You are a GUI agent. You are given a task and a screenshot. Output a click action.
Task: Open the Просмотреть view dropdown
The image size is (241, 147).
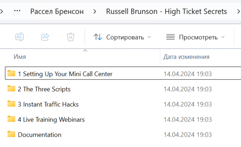click(x=195, y=37)
